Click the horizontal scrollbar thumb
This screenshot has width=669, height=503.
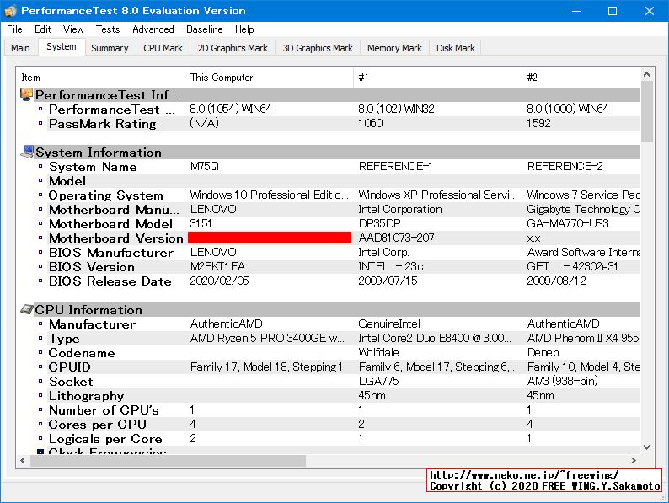[169, 460]
